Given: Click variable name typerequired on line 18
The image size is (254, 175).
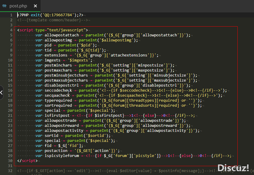Looking at the screenshot, I should [x=58, y=100].
